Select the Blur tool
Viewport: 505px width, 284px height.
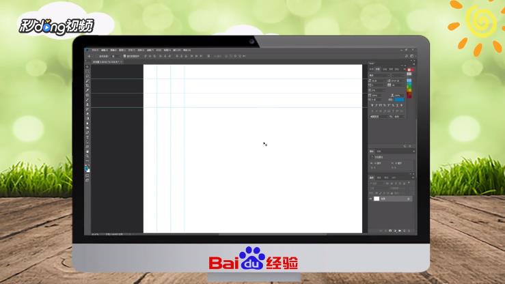(x=87, y=123)
